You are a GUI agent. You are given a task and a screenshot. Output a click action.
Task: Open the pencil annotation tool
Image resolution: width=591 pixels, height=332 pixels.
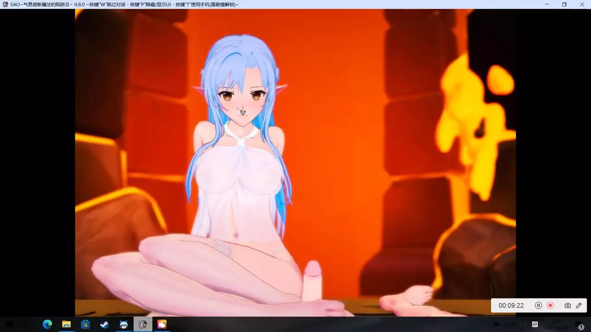[579, 305]
